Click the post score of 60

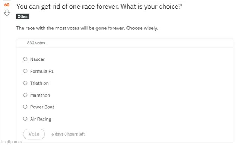(x=7, y=5)
